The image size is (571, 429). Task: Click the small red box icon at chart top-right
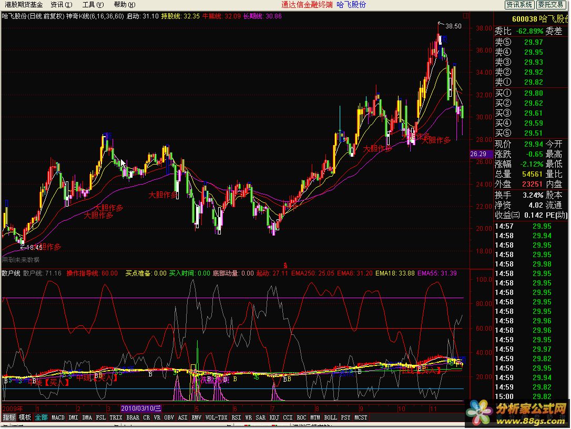click(466, 16)
